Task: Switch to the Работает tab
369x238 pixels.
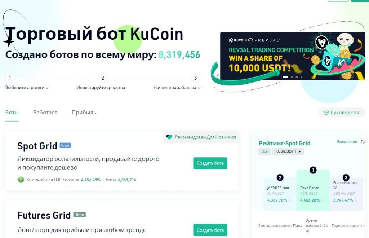Action: pos(45,113)
